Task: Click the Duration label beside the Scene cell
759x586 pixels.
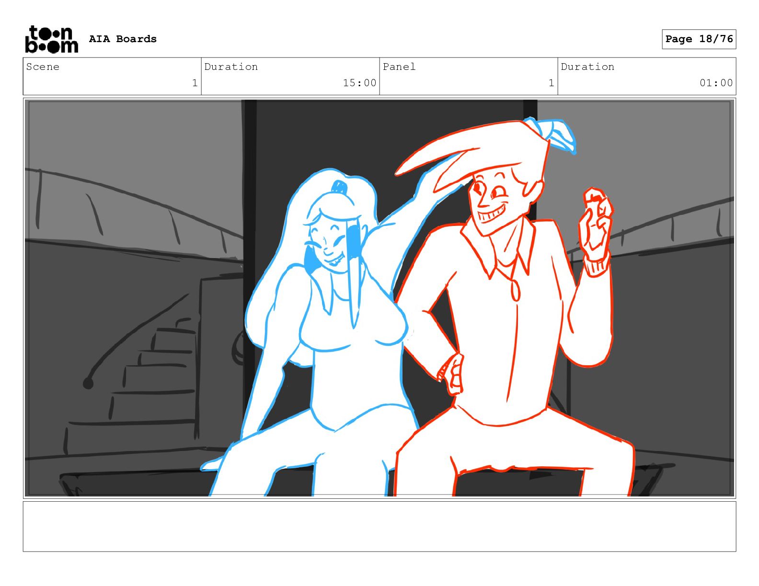Action: (231, 67)
